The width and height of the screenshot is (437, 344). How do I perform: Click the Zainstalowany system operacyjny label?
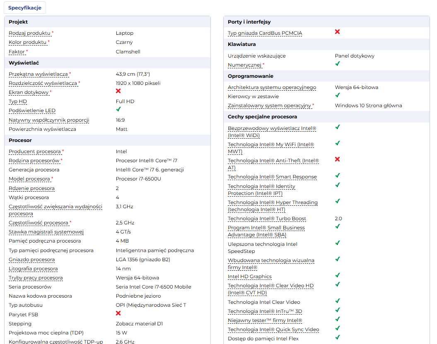coord(269,106)
